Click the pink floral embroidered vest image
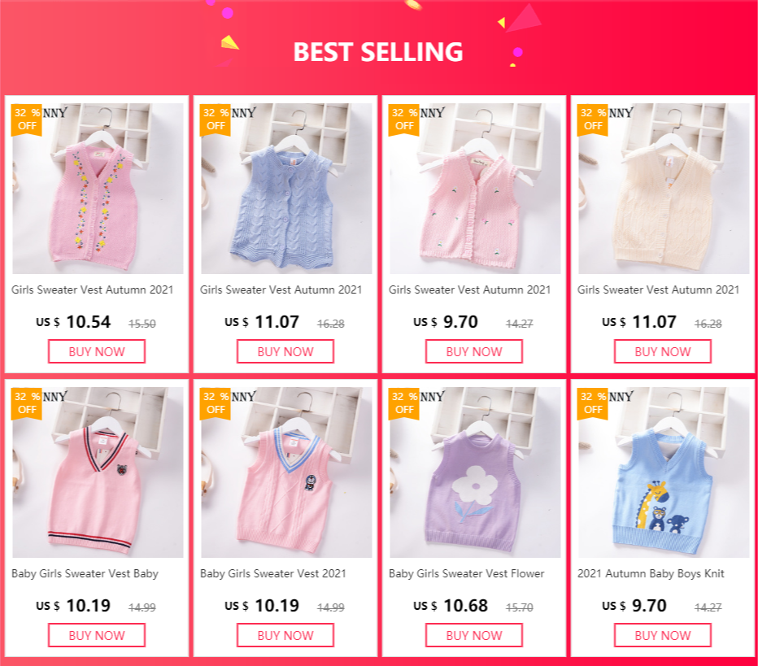This screenshot has width=758, height=666. pos(98,189)
